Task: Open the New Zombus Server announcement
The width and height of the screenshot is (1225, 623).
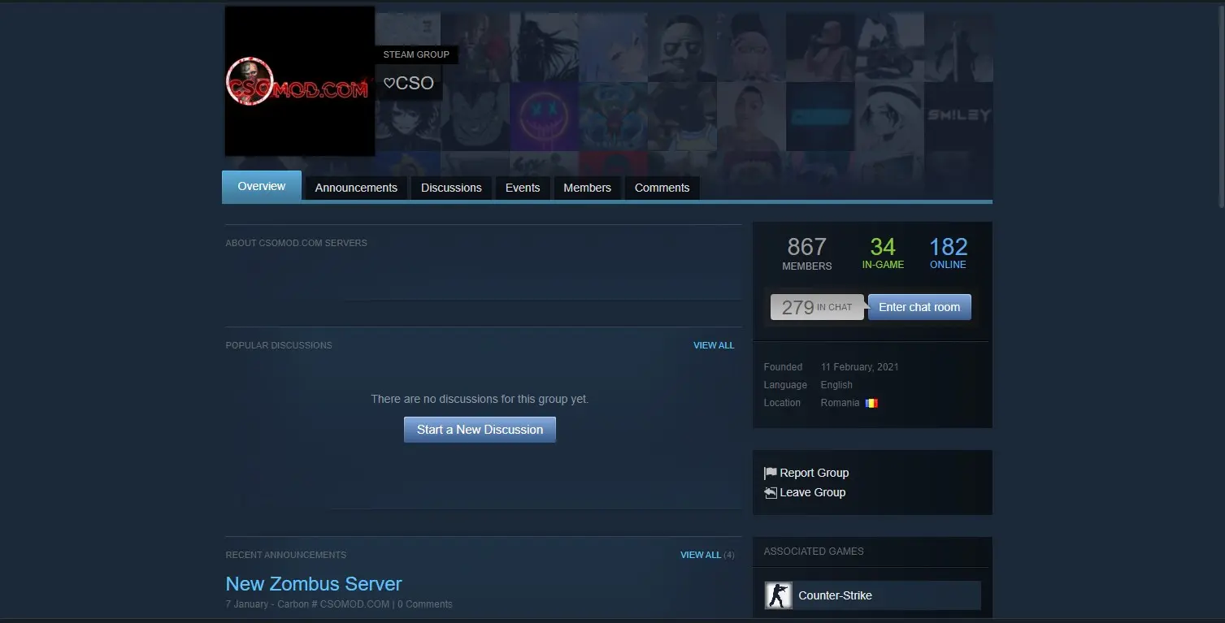Action: click(314, 584)
